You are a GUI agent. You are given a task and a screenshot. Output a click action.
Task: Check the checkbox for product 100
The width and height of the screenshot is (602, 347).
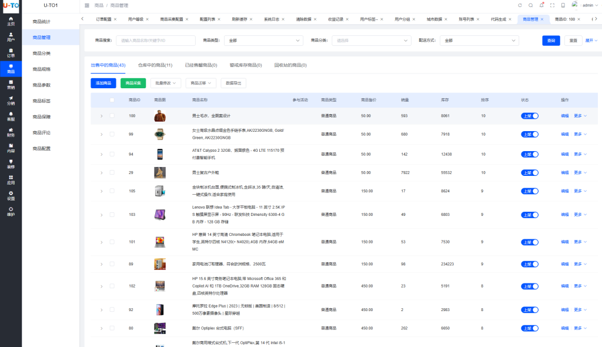tap(112, 116)
